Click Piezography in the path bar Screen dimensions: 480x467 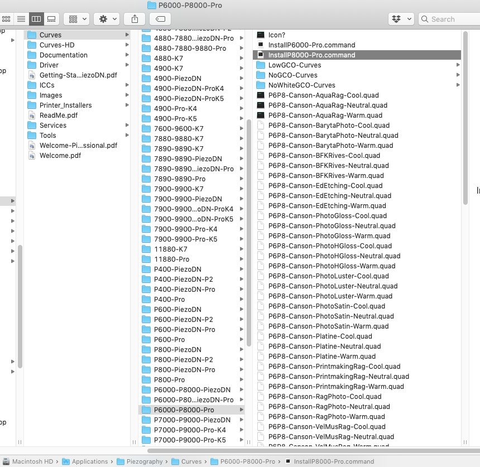143,461
